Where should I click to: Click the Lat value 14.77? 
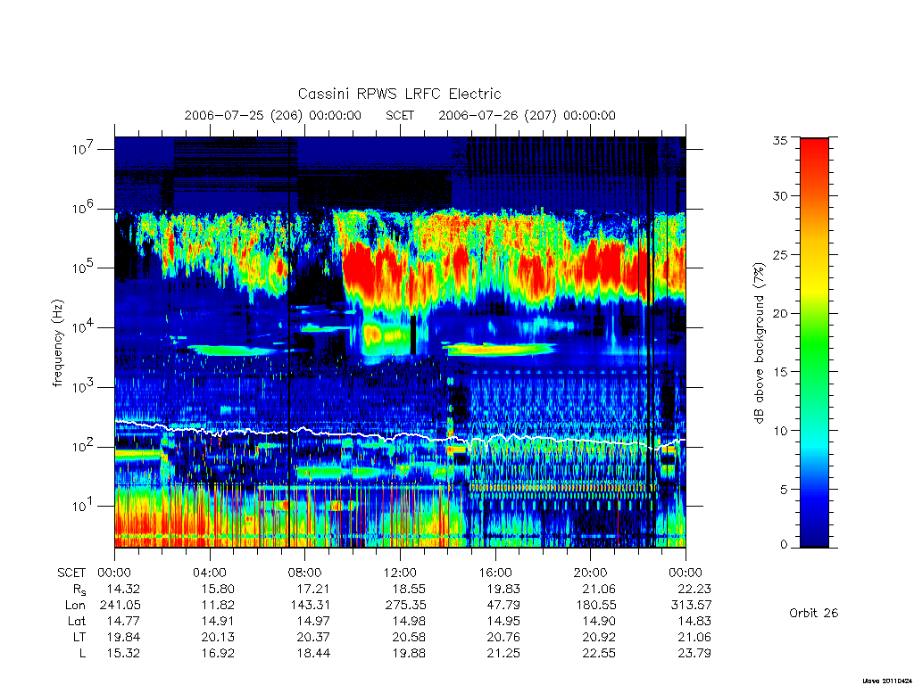pyautogui.click(x=123, y=621)
